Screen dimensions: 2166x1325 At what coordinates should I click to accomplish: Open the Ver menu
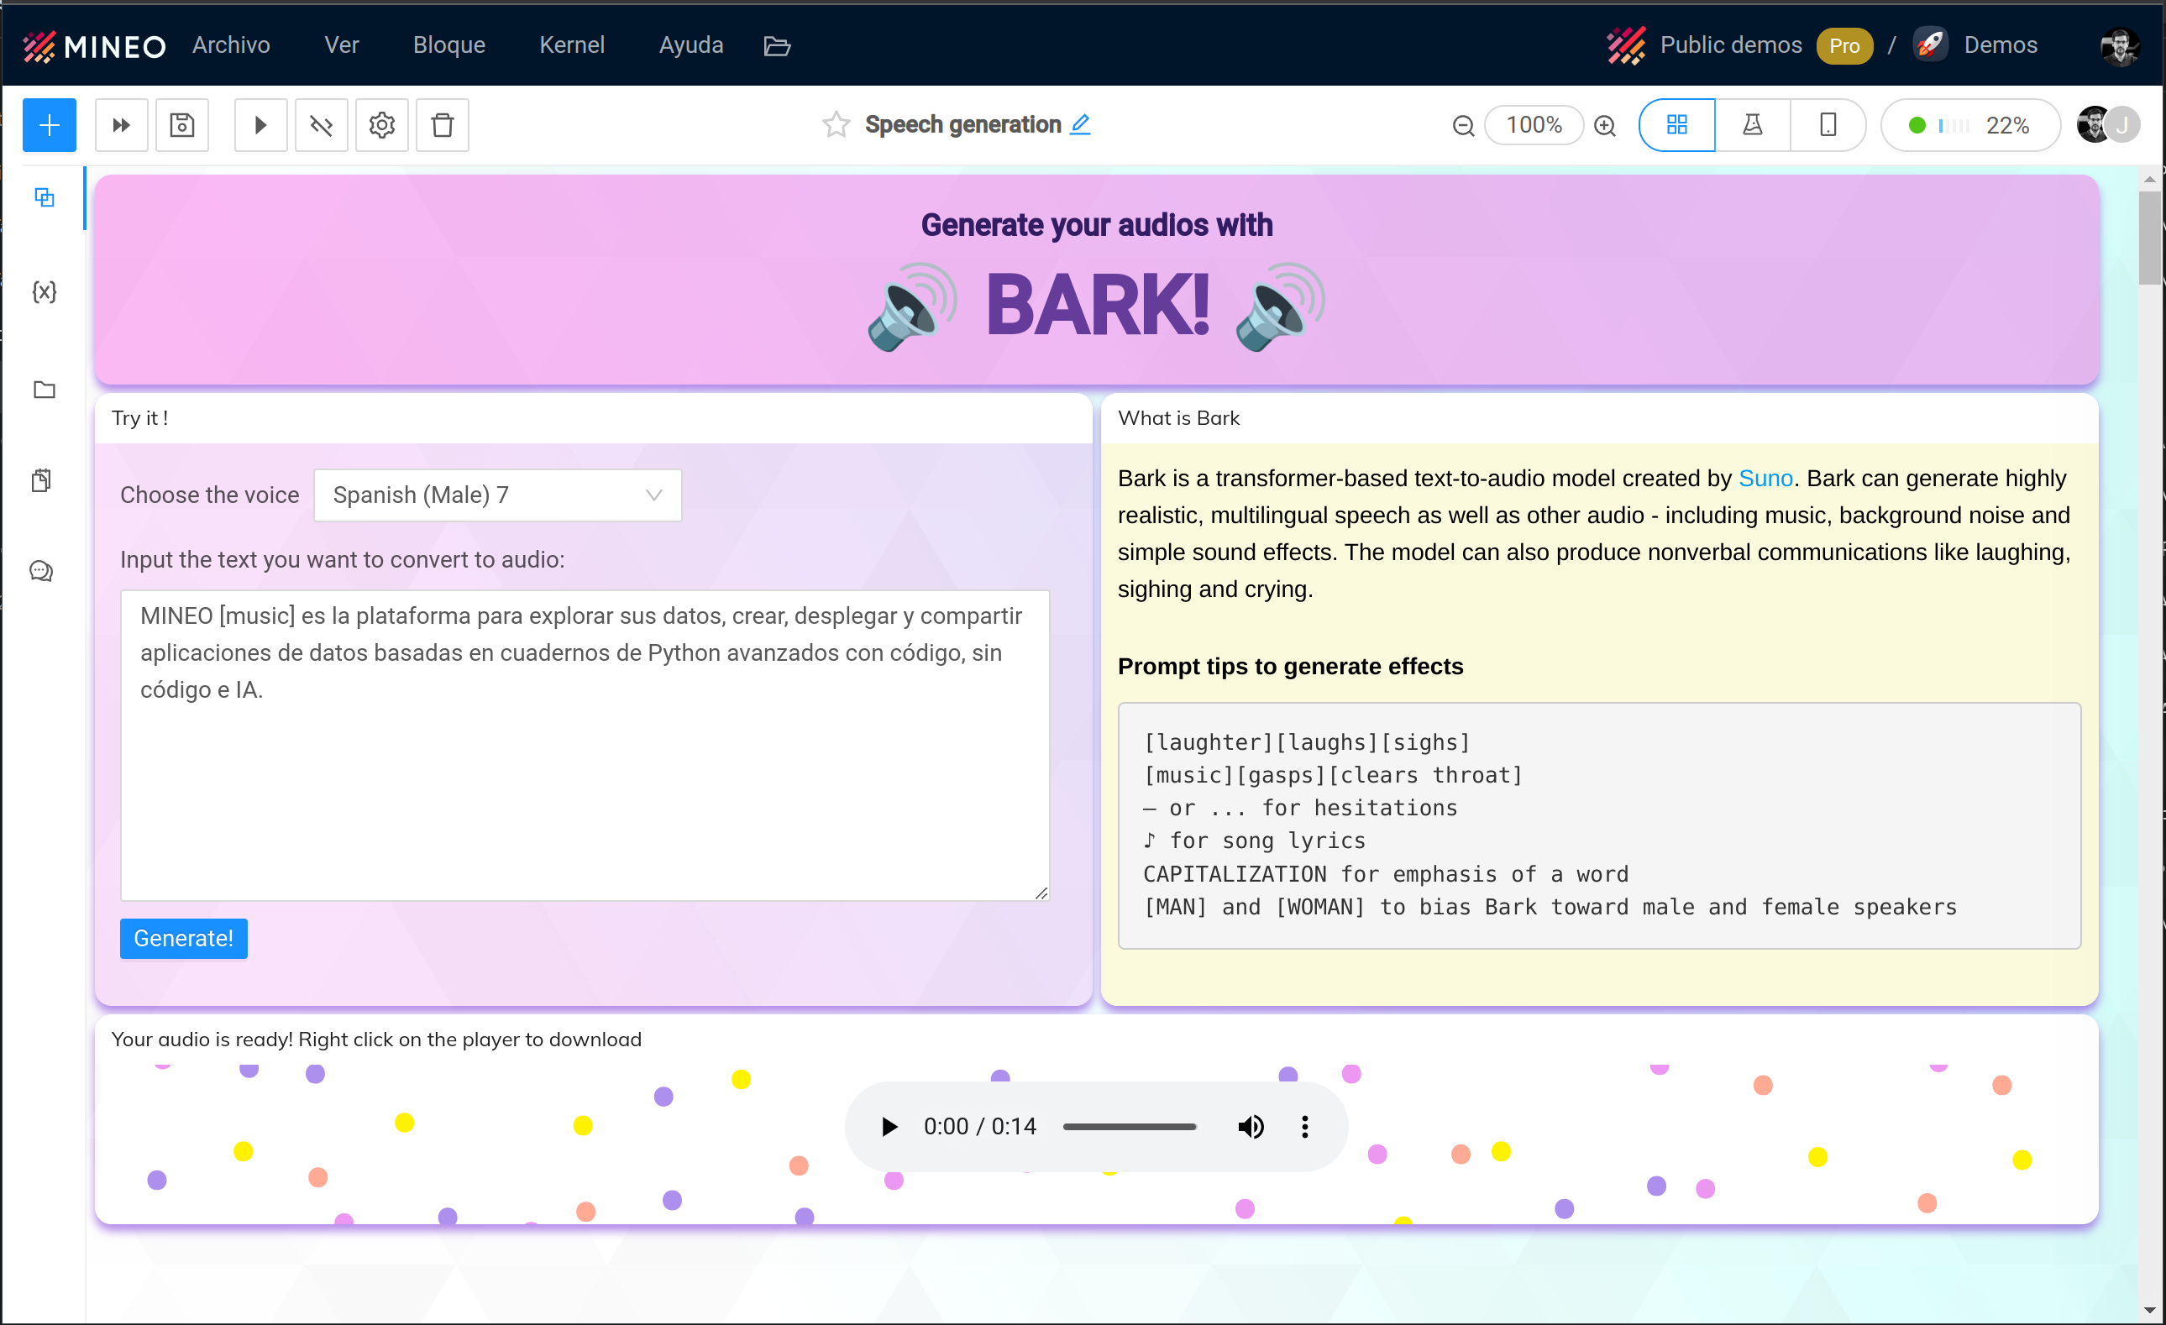[341, 45]
